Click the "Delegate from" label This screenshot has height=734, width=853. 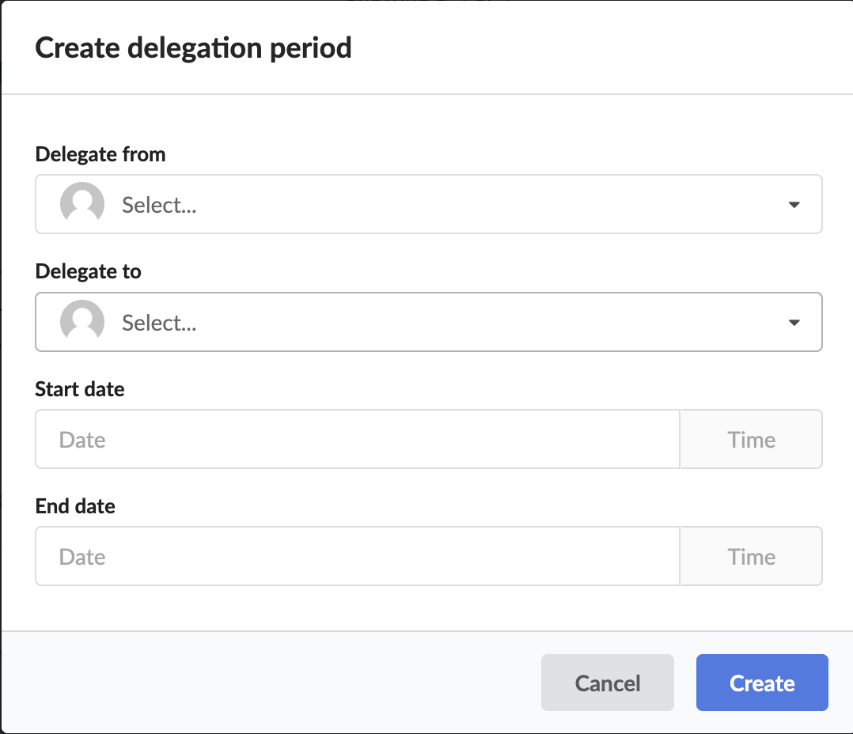point(100,154)
